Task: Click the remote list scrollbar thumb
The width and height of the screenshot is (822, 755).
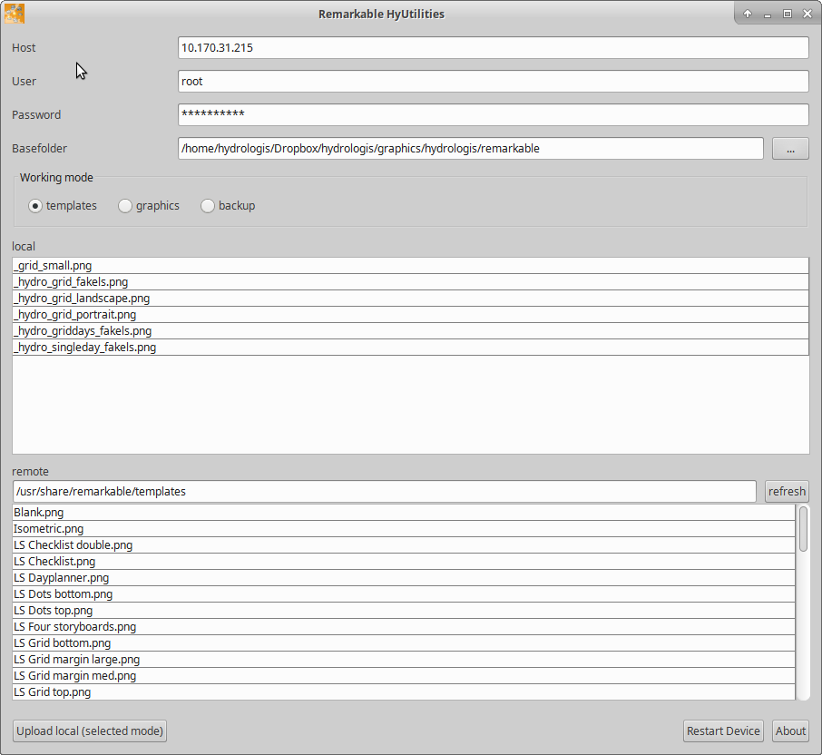Action: coord(803,529)
